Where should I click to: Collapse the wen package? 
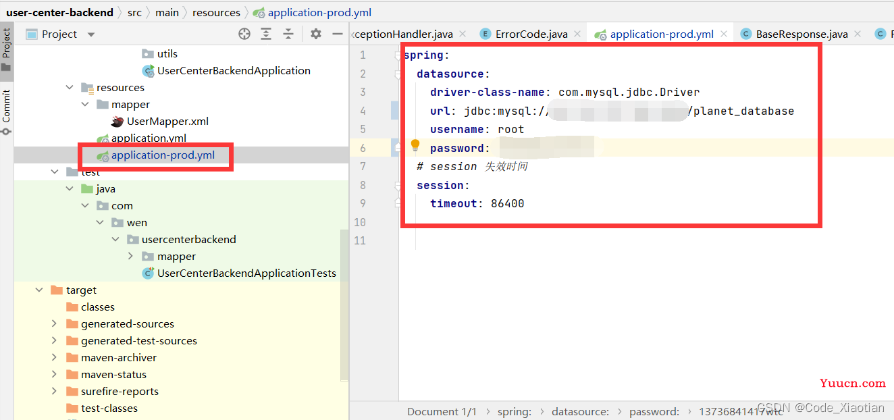pyautogui.click(x=100, y=223)
